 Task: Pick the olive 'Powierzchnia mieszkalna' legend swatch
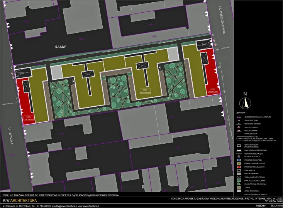click(x=239, y=163)
